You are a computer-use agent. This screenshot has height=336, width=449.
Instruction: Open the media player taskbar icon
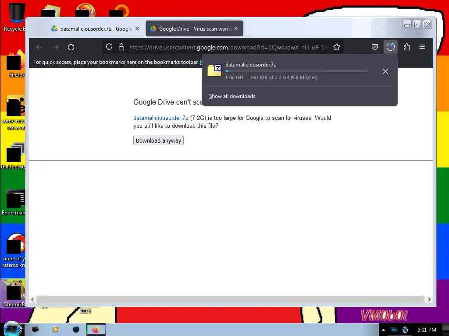click(x=56, y=330)
